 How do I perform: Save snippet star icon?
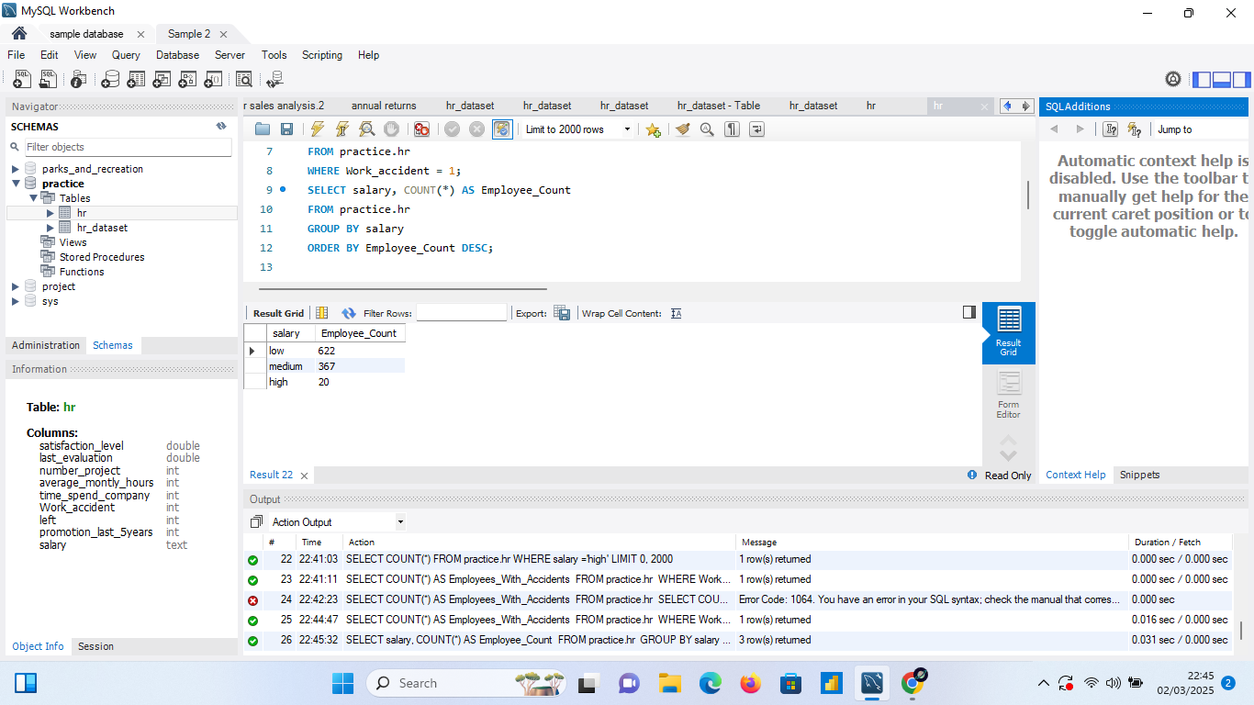[653, 129]
